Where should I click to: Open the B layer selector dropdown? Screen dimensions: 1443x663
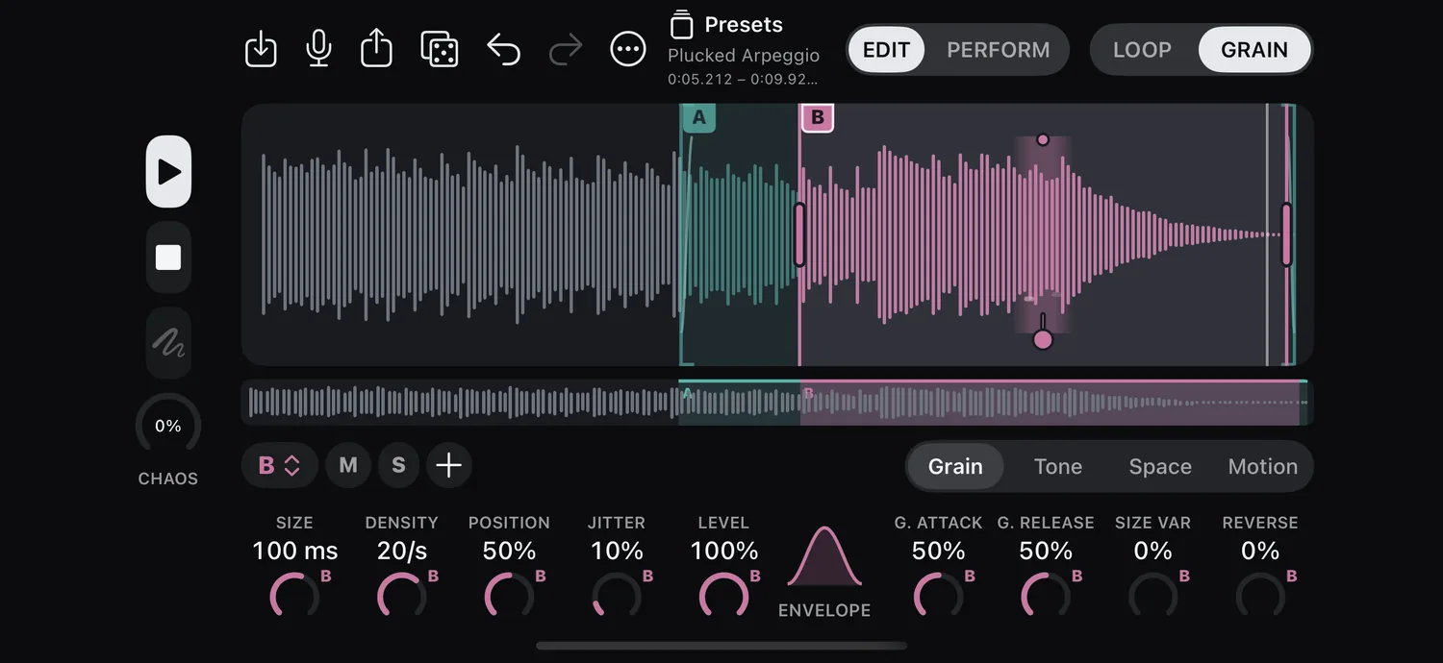point(280,466)
